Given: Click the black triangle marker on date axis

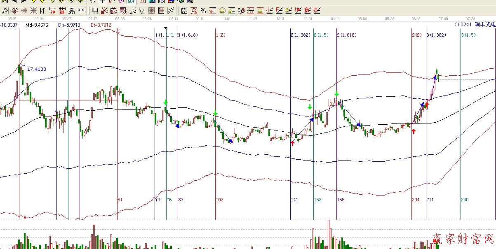Looking at the screenshot, I should pos(165,28).
